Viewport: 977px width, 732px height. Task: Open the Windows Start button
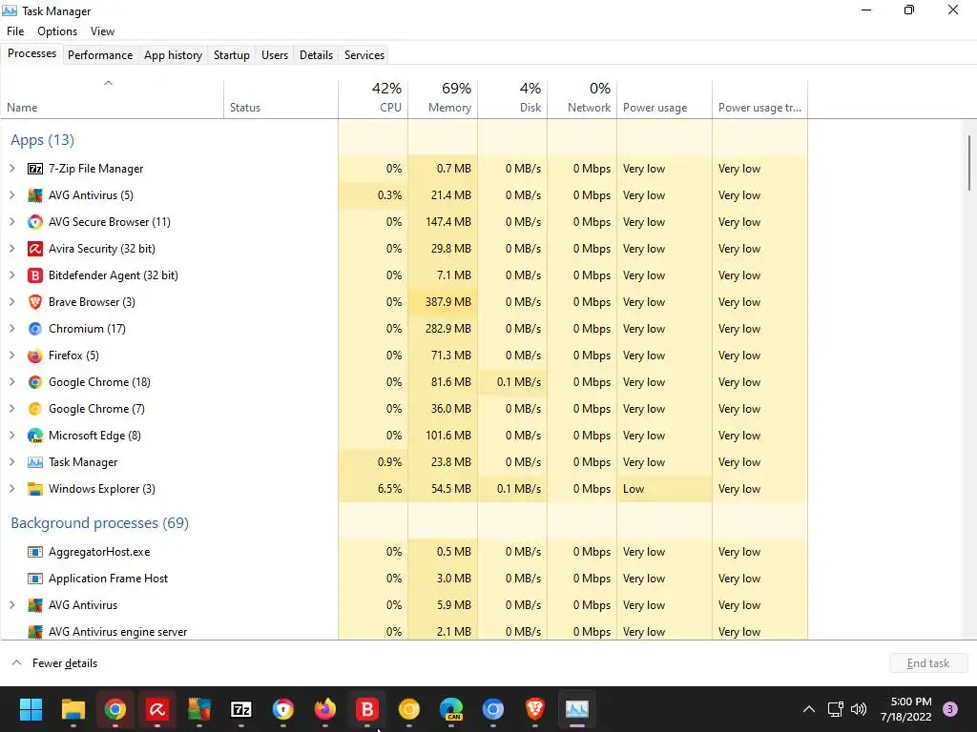coord(31,709)
